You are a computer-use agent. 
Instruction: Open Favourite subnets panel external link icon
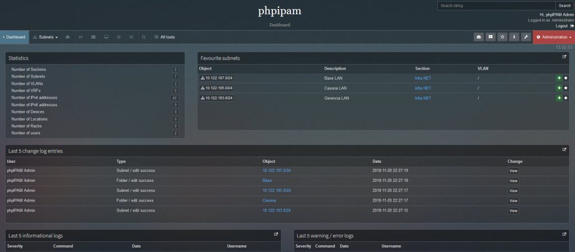pos(564,57)
